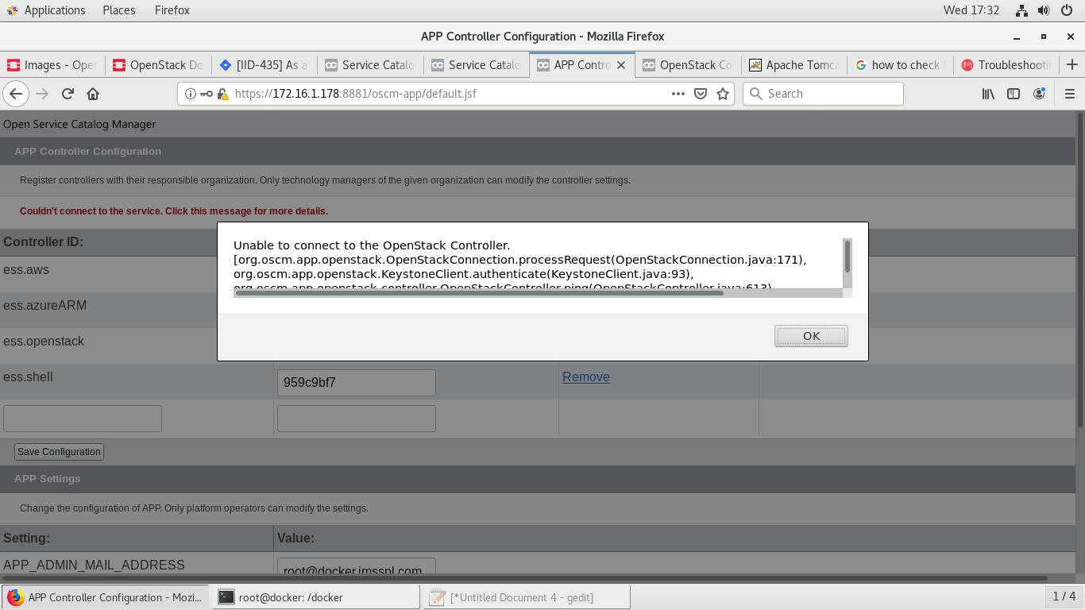Toggle the tracking protection shield icon
The image size is (1085, 610).
pos(700,94)
